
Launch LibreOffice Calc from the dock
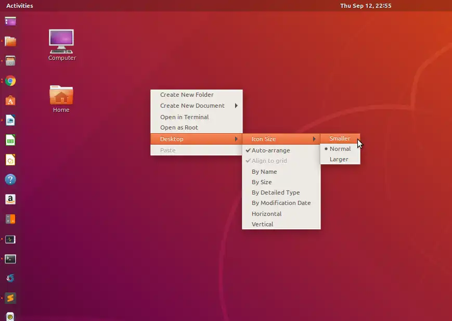pos(10,140)
